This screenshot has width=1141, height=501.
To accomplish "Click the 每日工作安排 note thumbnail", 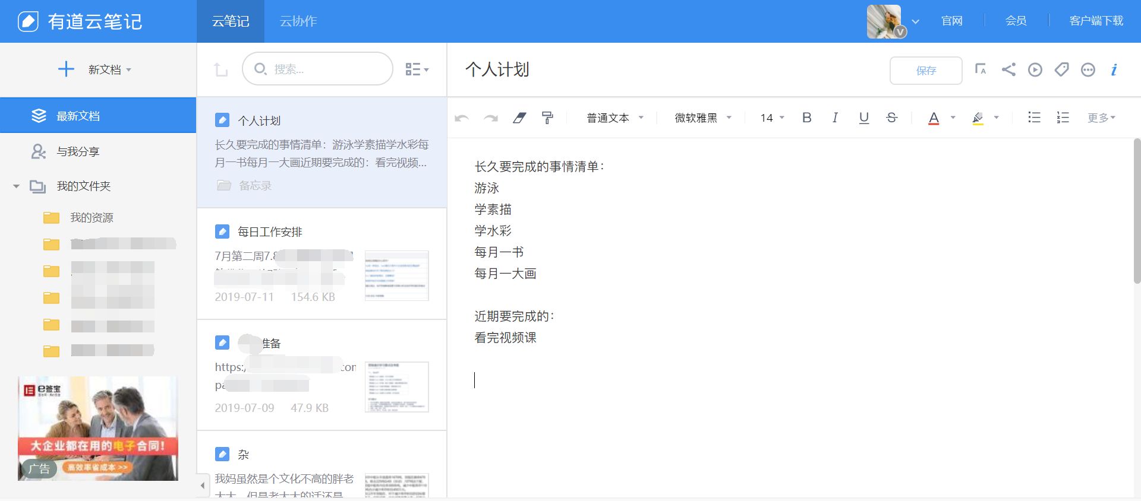I will coord(396,275).
